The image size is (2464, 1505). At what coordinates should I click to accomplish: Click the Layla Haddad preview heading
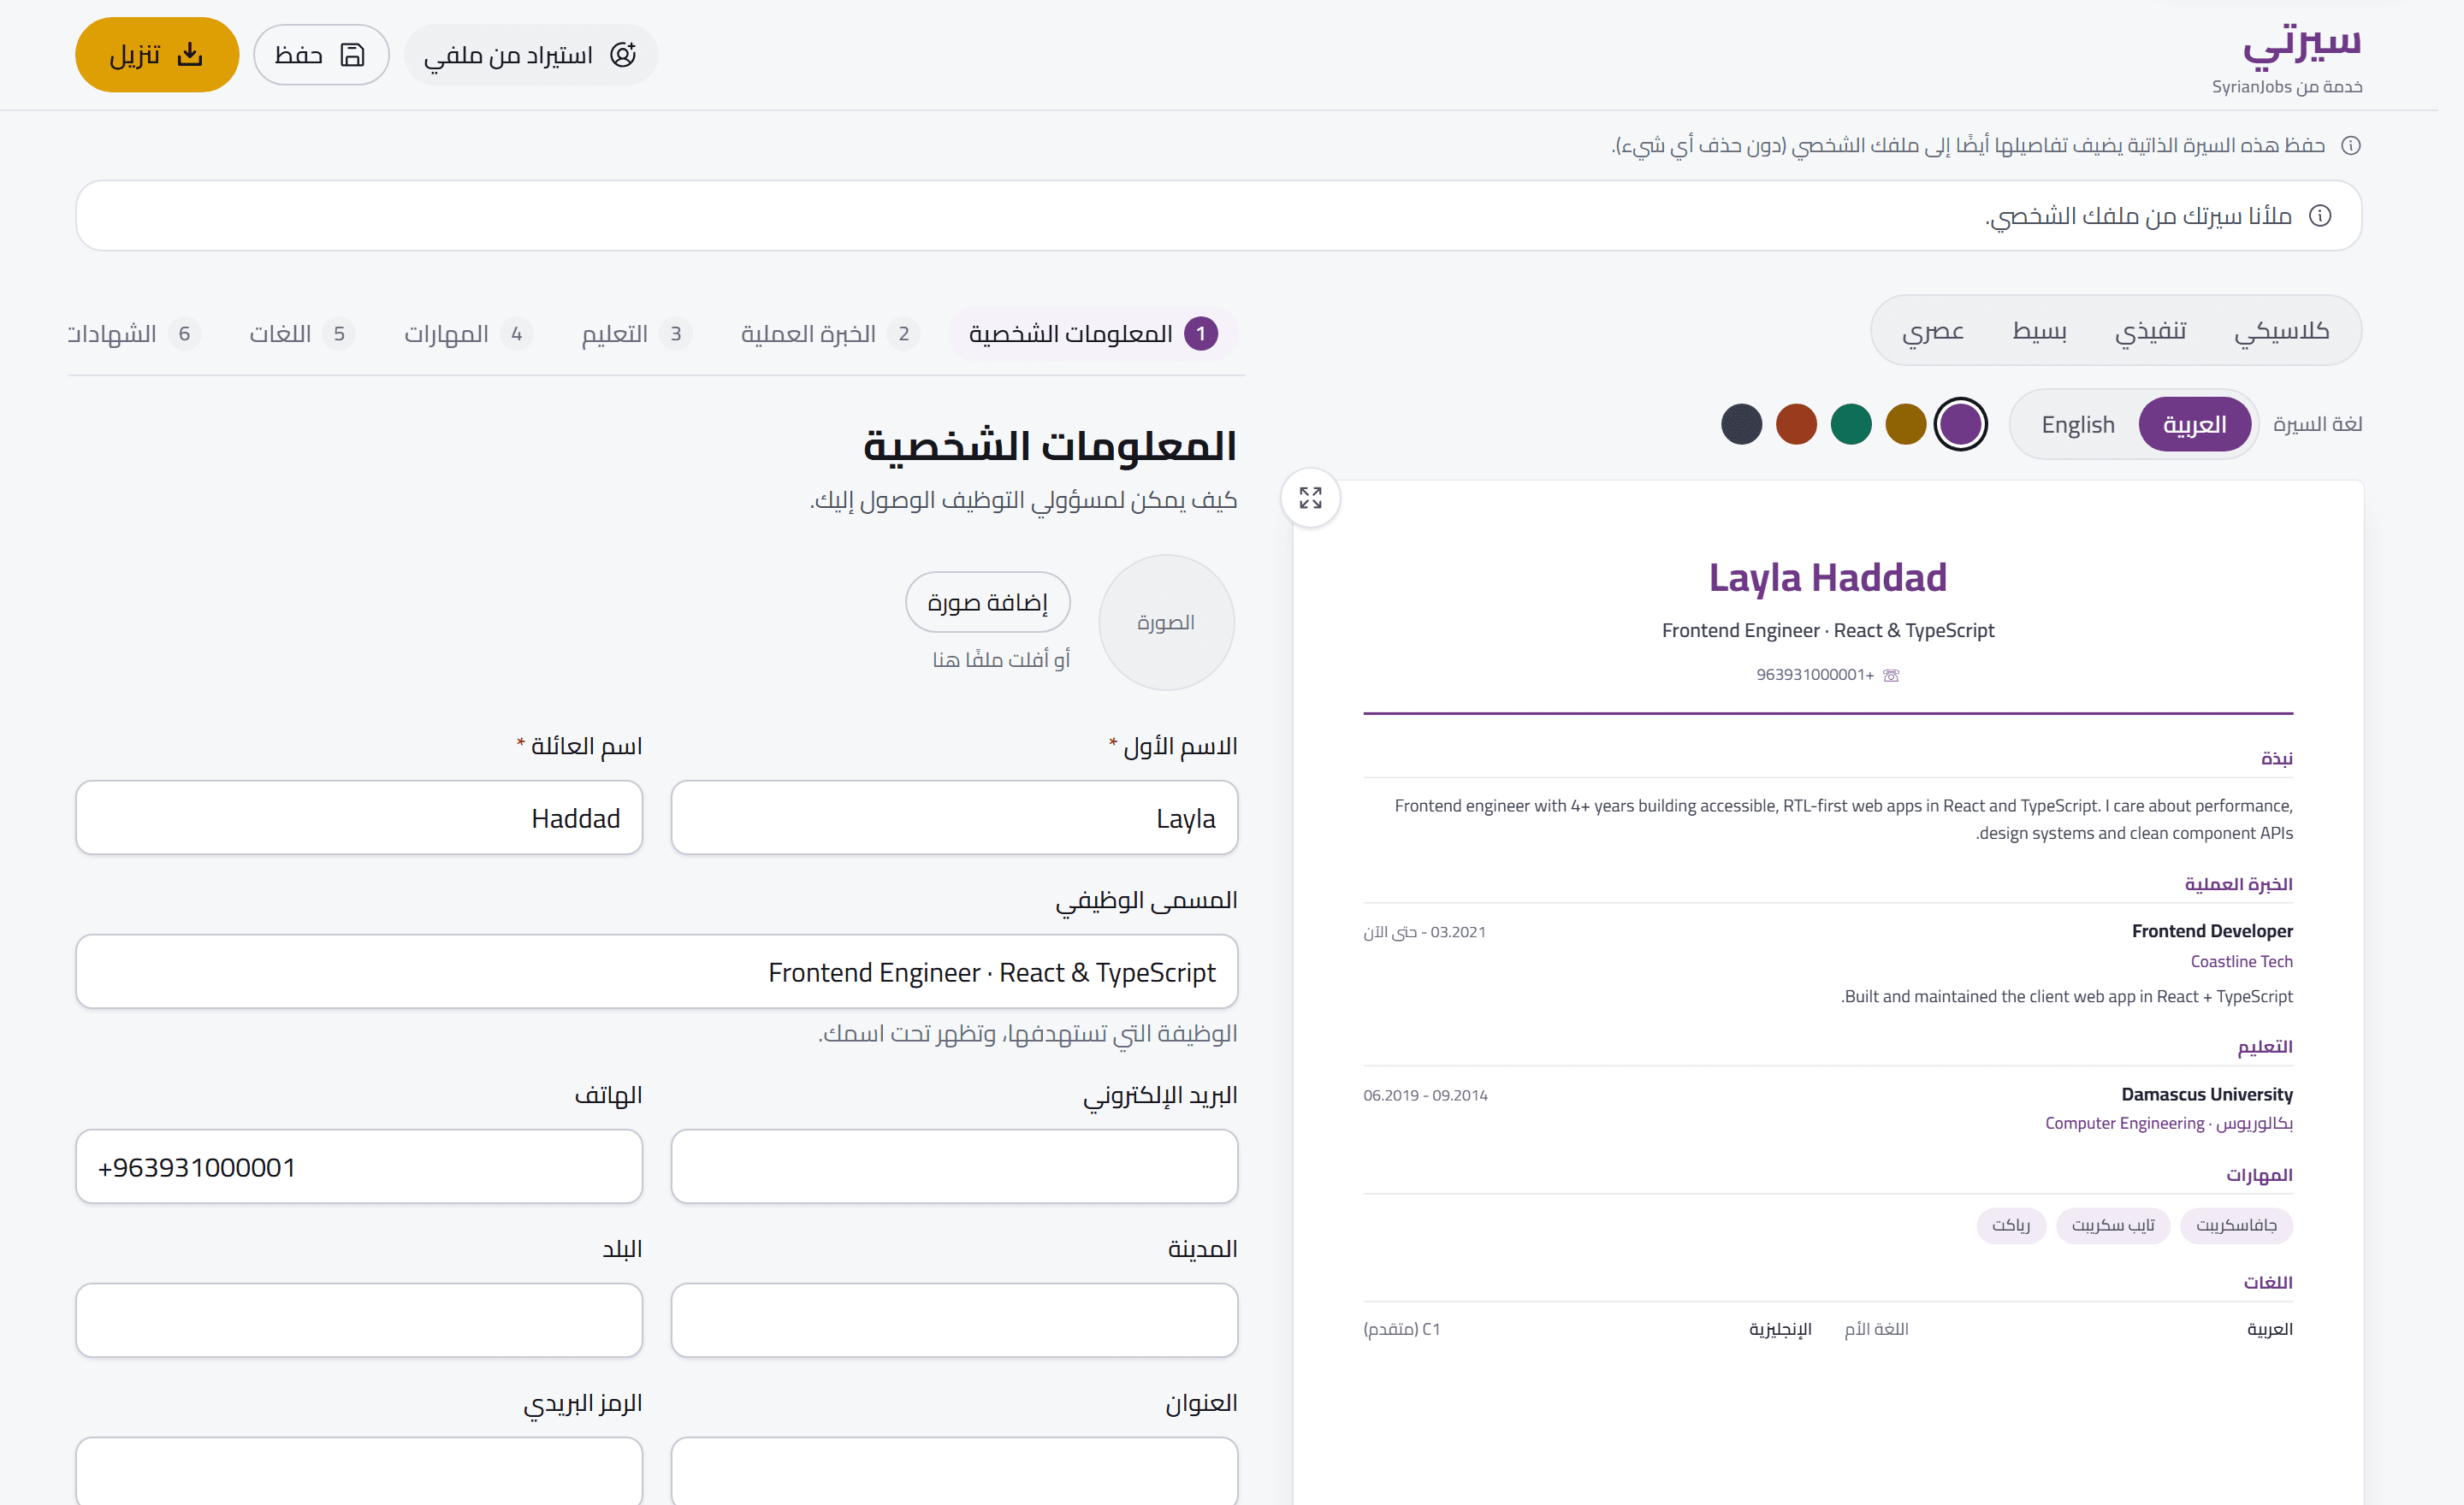[x=1827, y=577]
